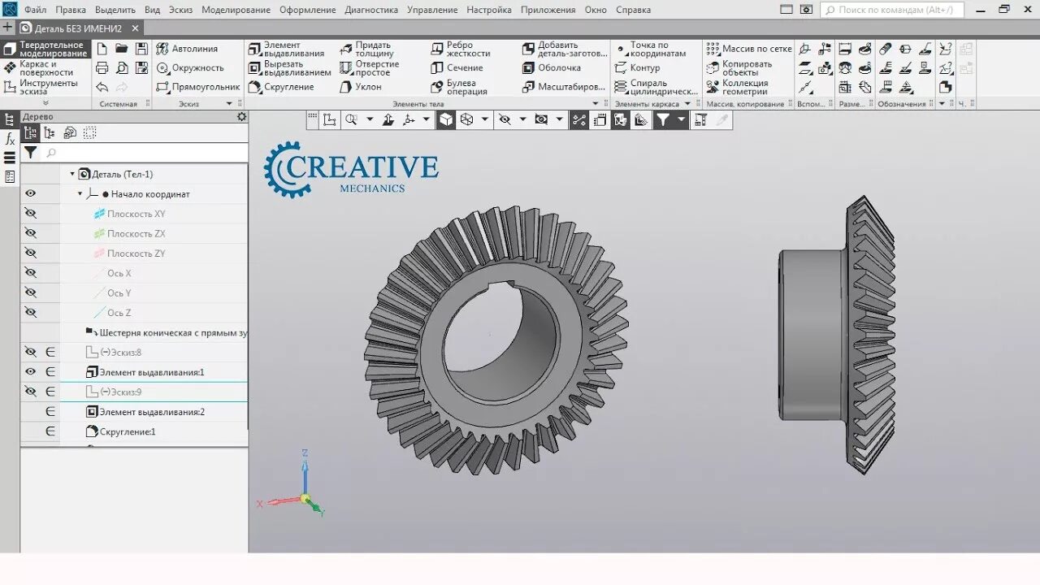This screenshot has width=1040, height=585.
Task: Select Ребро жесткости rib tool
Action: pyautogui.click(x=461, y=49)
